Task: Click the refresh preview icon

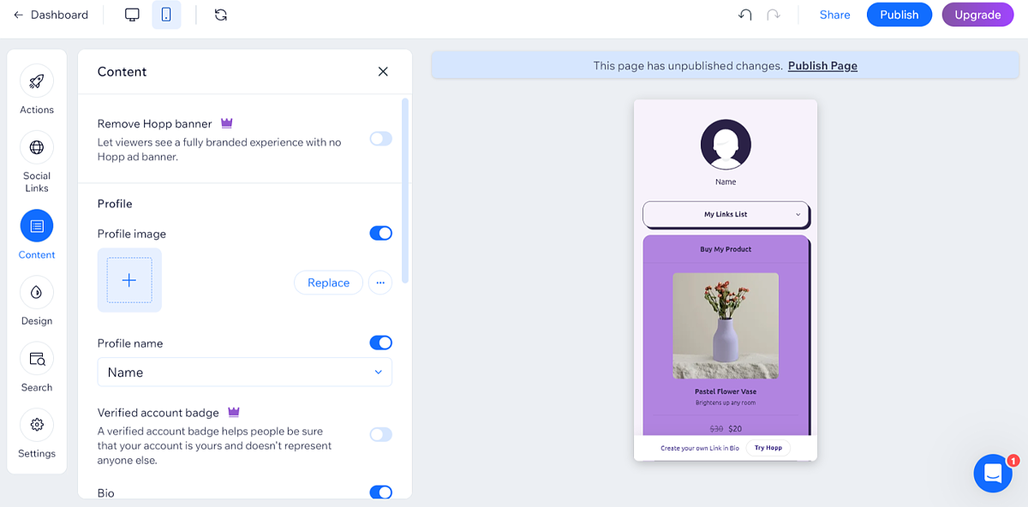Action: tap(221, 15)
